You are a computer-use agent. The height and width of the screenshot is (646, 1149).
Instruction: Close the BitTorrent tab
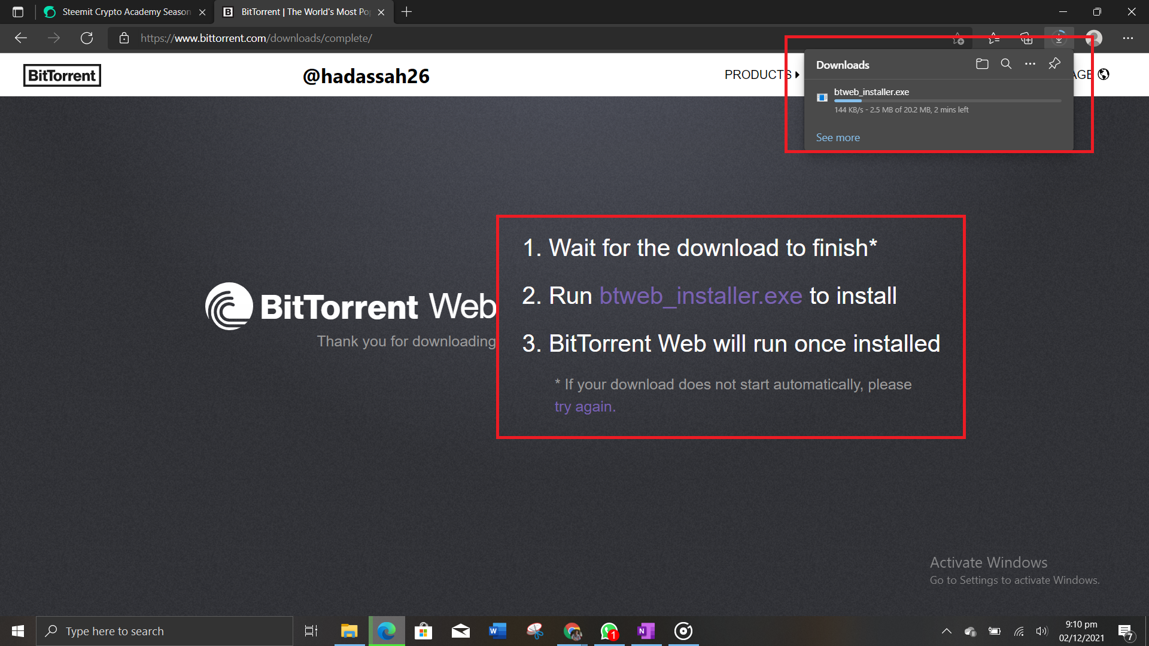(x=381, y=12)
